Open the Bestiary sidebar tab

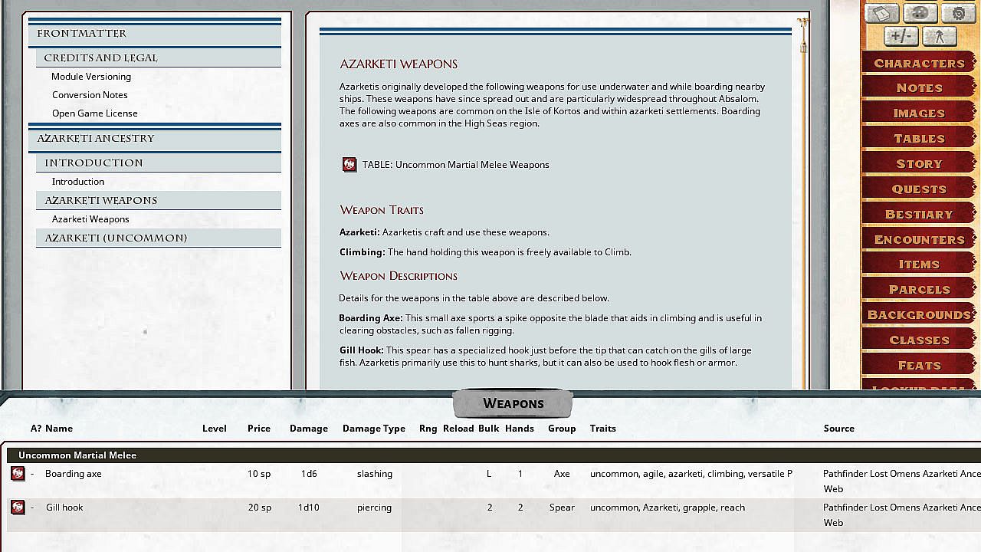(x=919, y=214)
